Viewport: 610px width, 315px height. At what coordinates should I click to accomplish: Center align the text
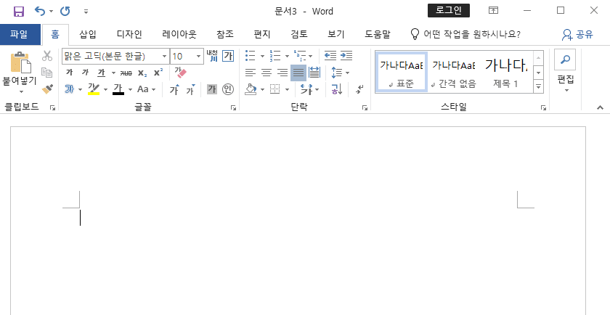click(x=267, y=73)
